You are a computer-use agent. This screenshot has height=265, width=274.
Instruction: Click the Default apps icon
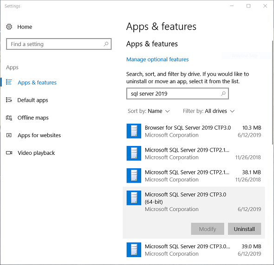[9, 100]
